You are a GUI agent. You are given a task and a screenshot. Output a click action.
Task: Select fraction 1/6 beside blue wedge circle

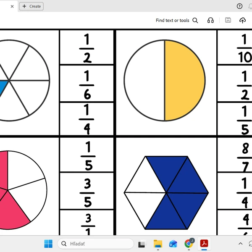[87, 84]
